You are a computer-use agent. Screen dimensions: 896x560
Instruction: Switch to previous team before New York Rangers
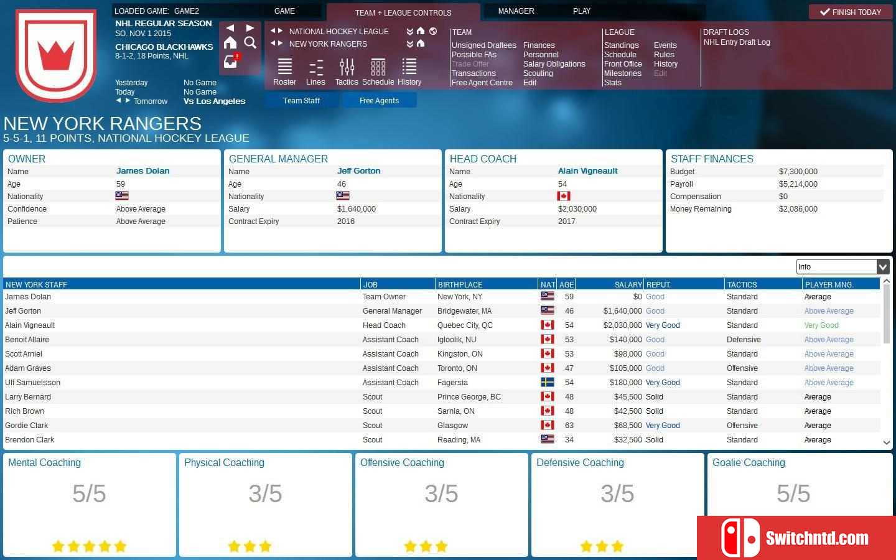(x=273, y=44)
